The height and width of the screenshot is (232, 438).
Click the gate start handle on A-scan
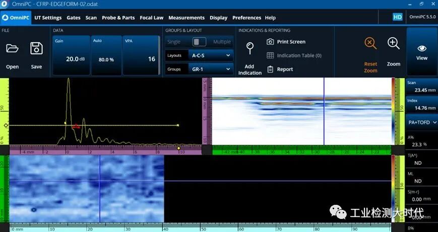(x=65, y=123)
